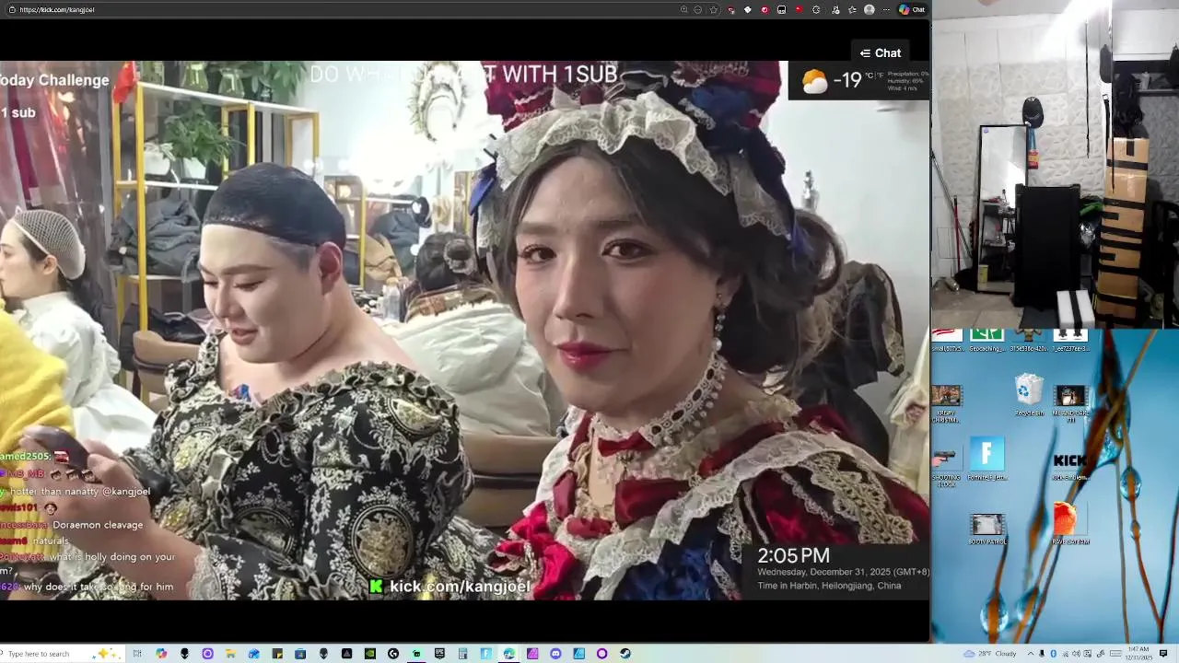
Task: Open the Chat panel on the Kick stream
Action: coord(880,53)
